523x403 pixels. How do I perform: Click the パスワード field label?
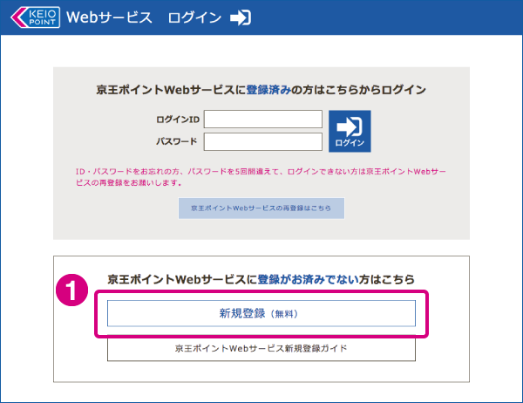(x=176, y=141)
